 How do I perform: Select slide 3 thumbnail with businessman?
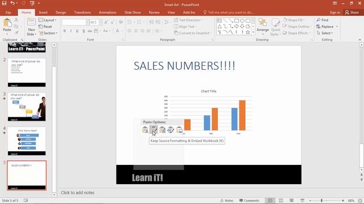click(27, 107)
